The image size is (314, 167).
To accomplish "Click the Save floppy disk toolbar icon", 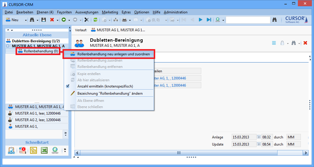I will [x=44, y=20].
